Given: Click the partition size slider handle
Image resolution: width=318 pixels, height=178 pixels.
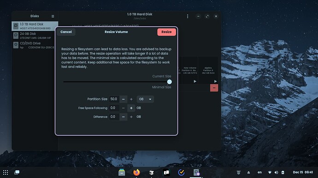Looking at the screenshot, I should 170,82.
